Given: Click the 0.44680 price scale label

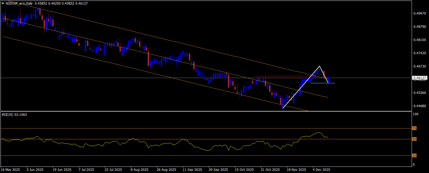Looking at the screenshot, I should (x=419, y=106).
